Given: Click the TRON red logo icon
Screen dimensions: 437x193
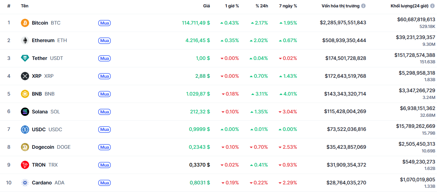Looking at the screenshot, I should (25, 165).
